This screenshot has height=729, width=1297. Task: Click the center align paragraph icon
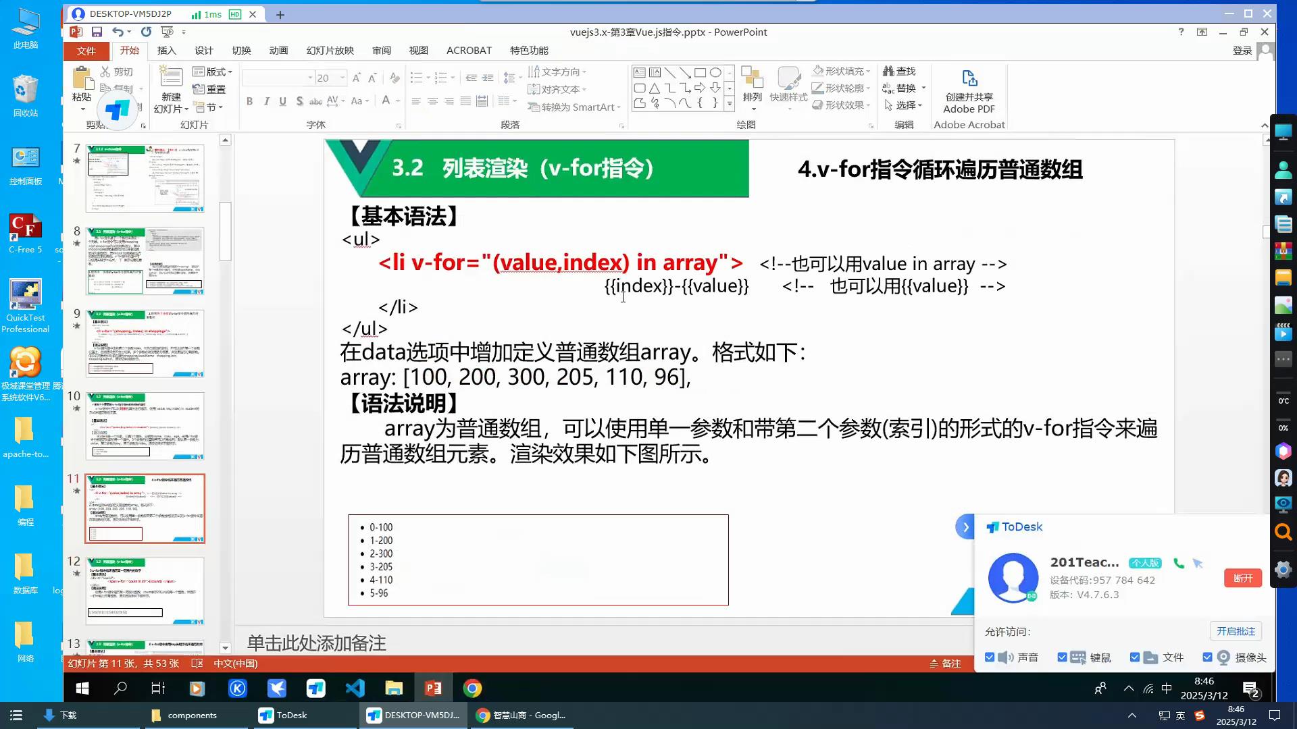point(432,101)
